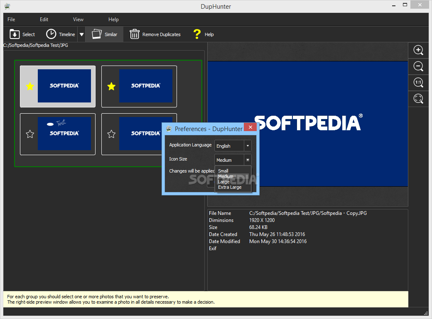Zoom out of the preview image
The height and width of the screenshot is (319, 432).
pyautogui.click(x=418, y=66)
